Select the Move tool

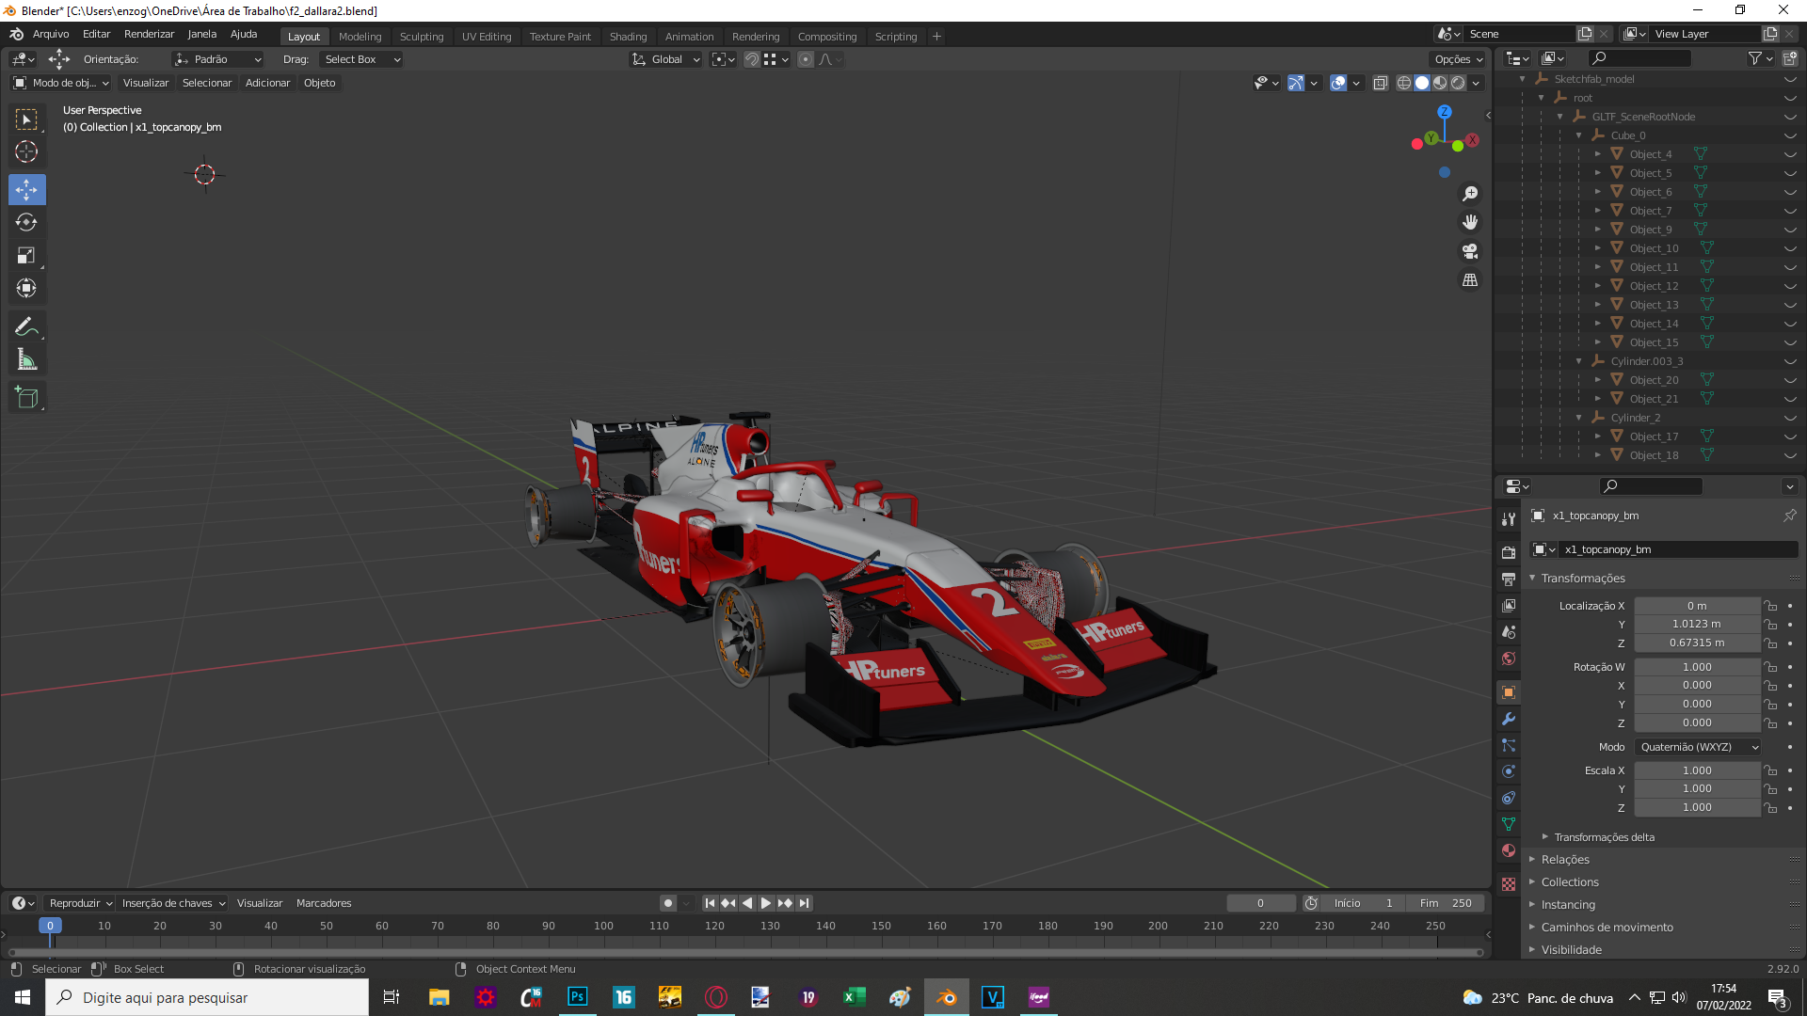tap(26, 190)
